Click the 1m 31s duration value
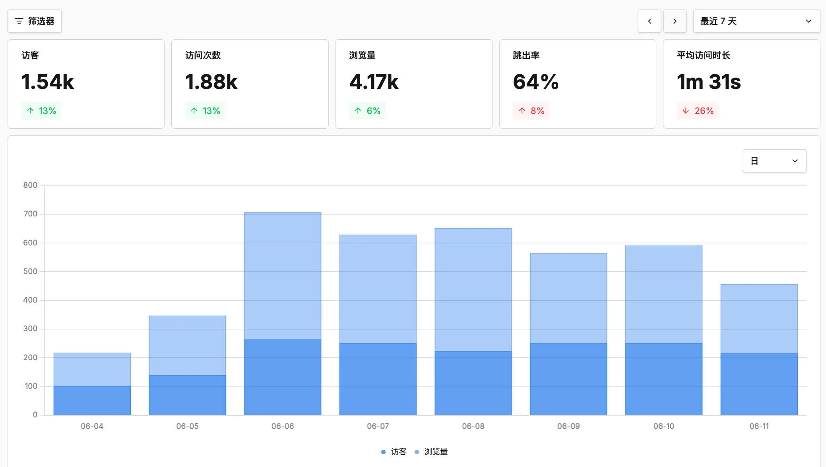The height and width of the screenshot is (467, 826). point(709,82)
